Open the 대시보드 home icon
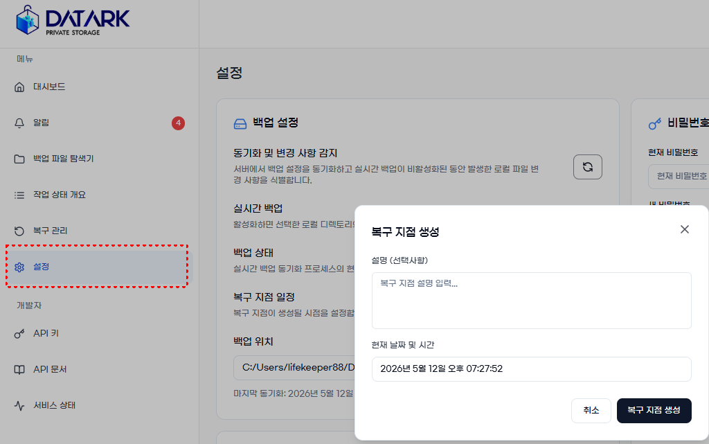 point(19,87)
